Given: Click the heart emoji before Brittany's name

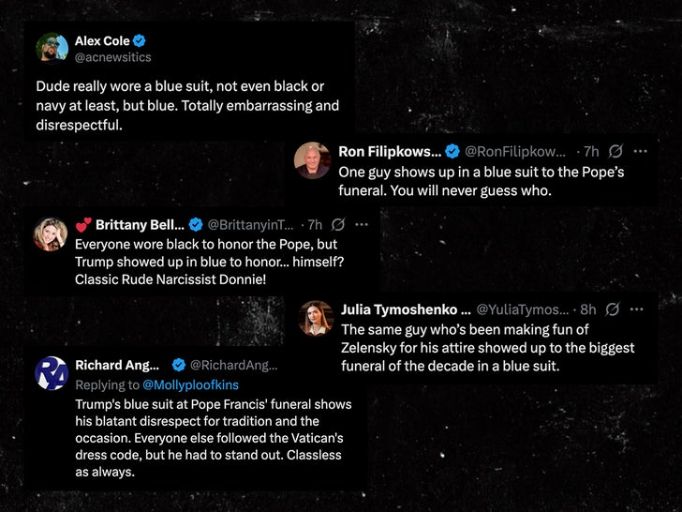Looking at the screenshot, I should click(x=83, y=224).
